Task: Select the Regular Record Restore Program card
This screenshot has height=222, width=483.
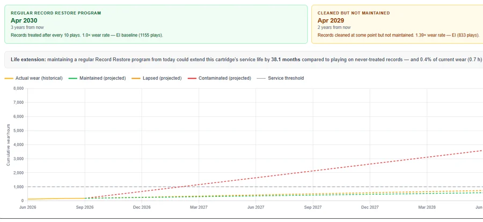Action: point(156,24)
